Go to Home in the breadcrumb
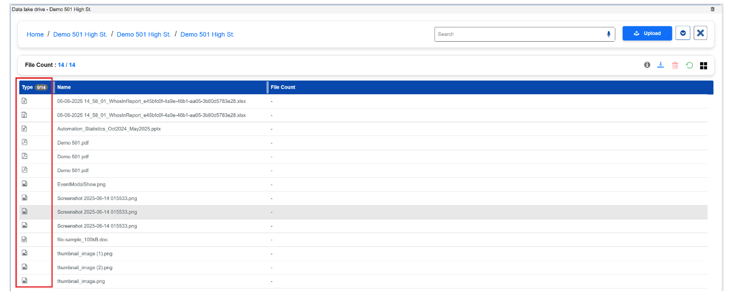This screenshot has width=735, height=304. point(35,34)
